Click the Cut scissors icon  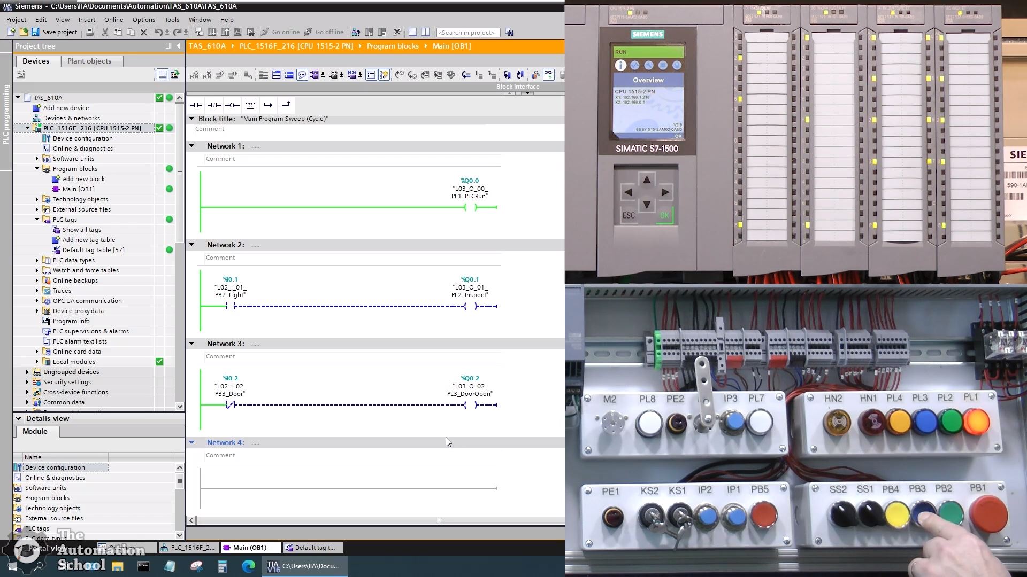[x=105, y=32]
